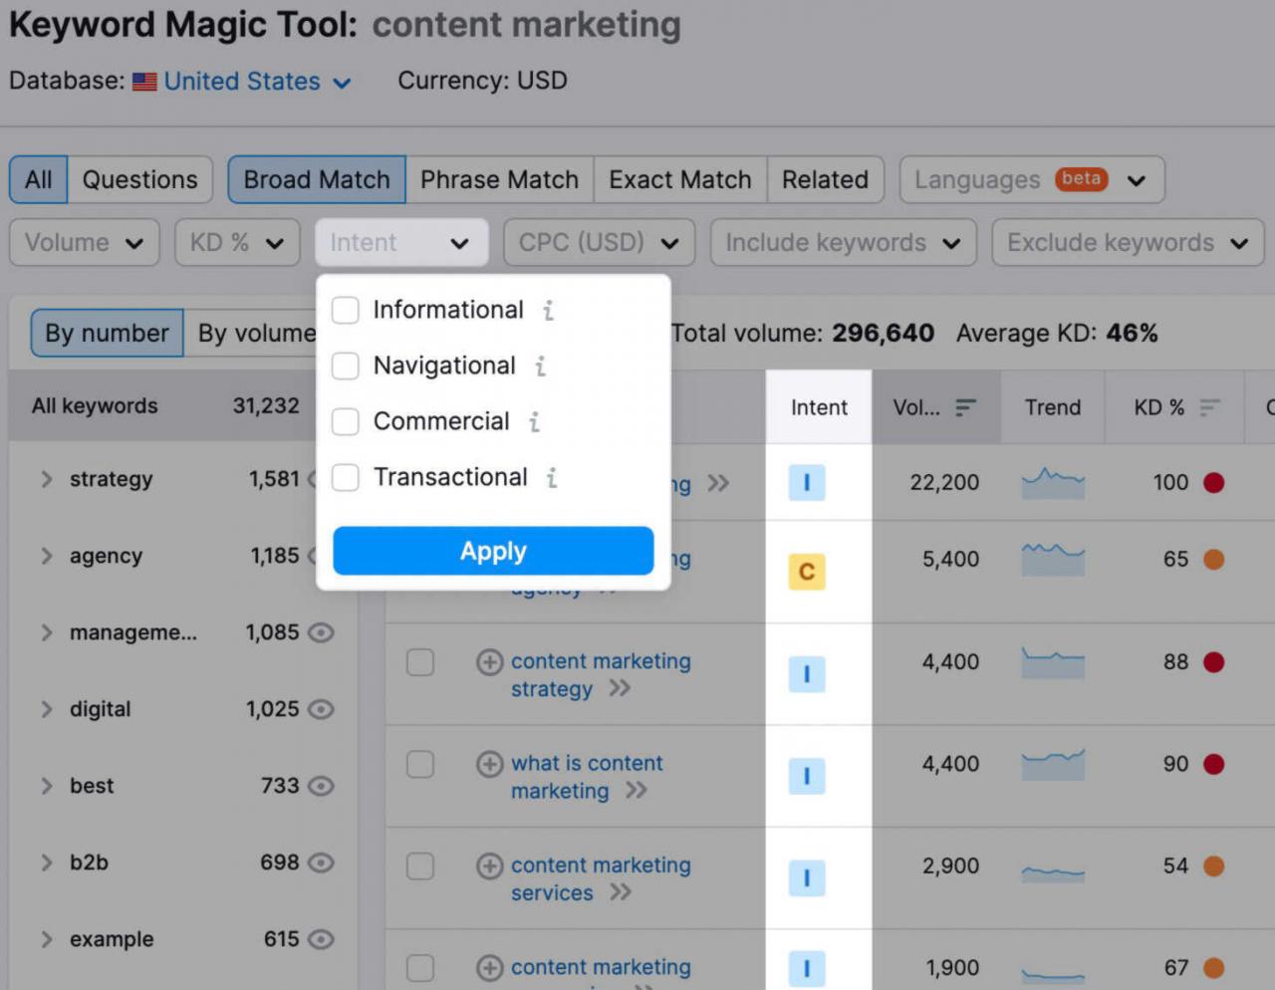Select the Exact Match tab

(x=680, y=179)
